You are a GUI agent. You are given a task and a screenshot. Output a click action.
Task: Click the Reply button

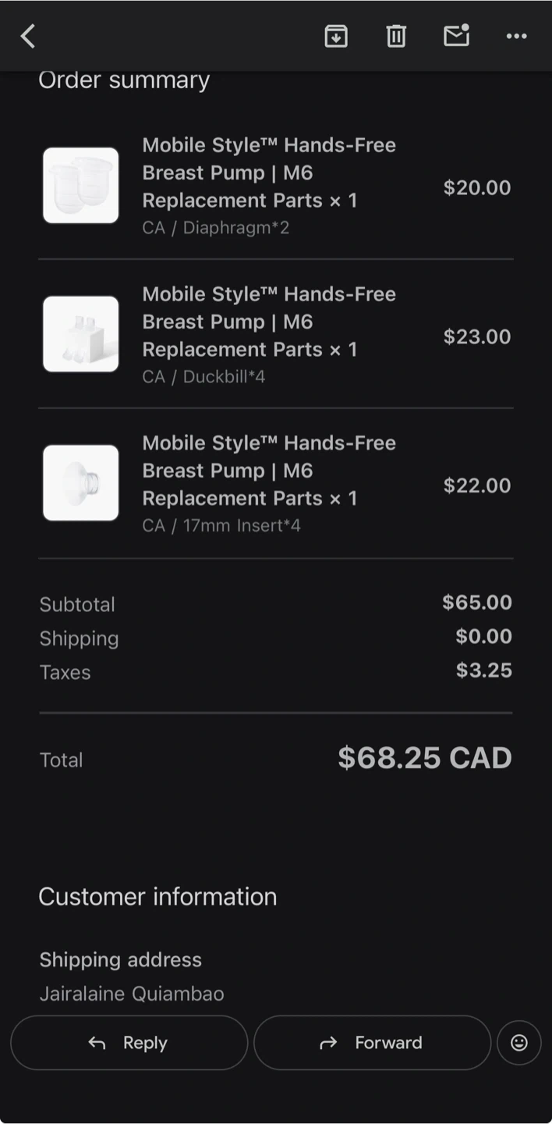click(129, 1042)
